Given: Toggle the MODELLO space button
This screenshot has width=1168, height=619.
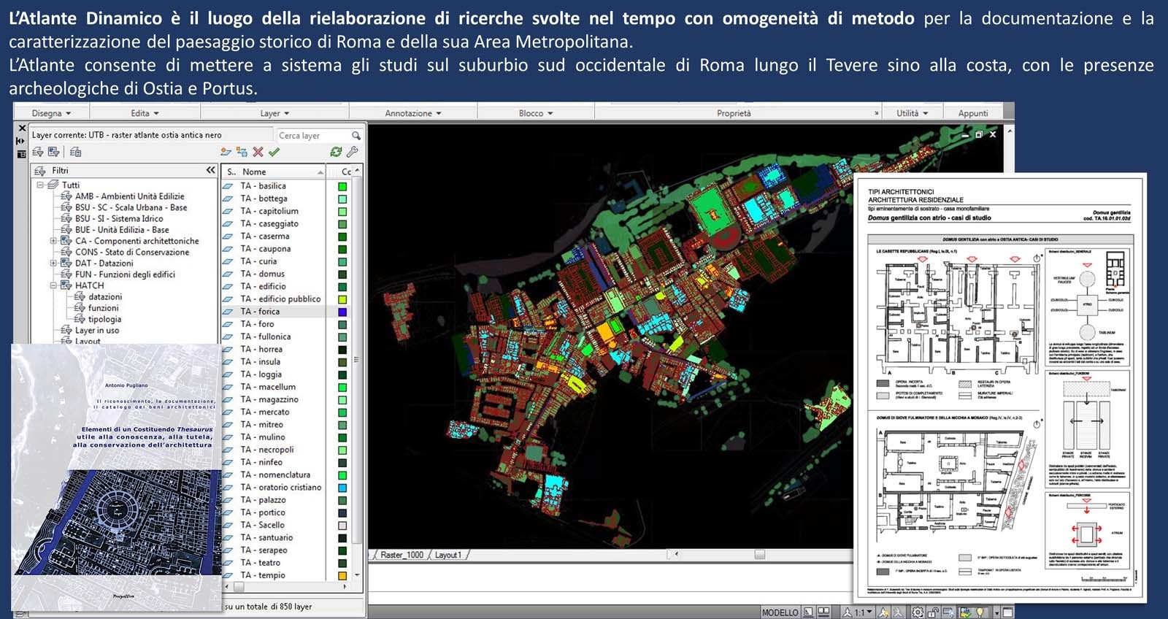Looking at the screenshot, I should pyautogui.click(x=780, y=612).
